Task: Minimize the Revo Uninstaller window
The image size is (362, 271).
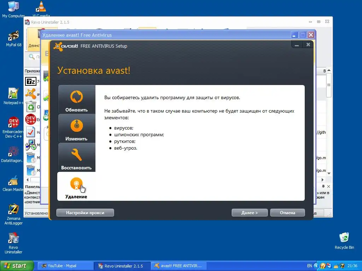Action: [310, 22]
